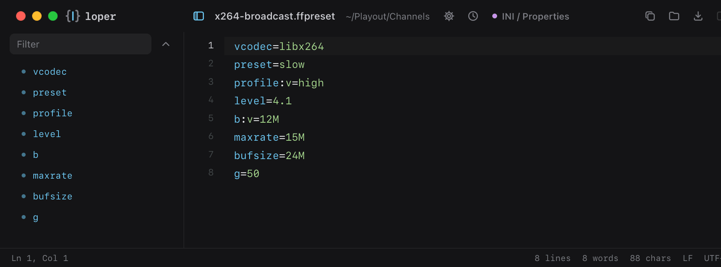Image resolution: width=721 pixels, height=267 pixels.
Task: Open the folder icon in toolbar
Action: click(674, 16)
